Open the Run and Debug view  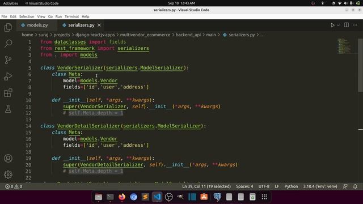click(x=8, y=76)
